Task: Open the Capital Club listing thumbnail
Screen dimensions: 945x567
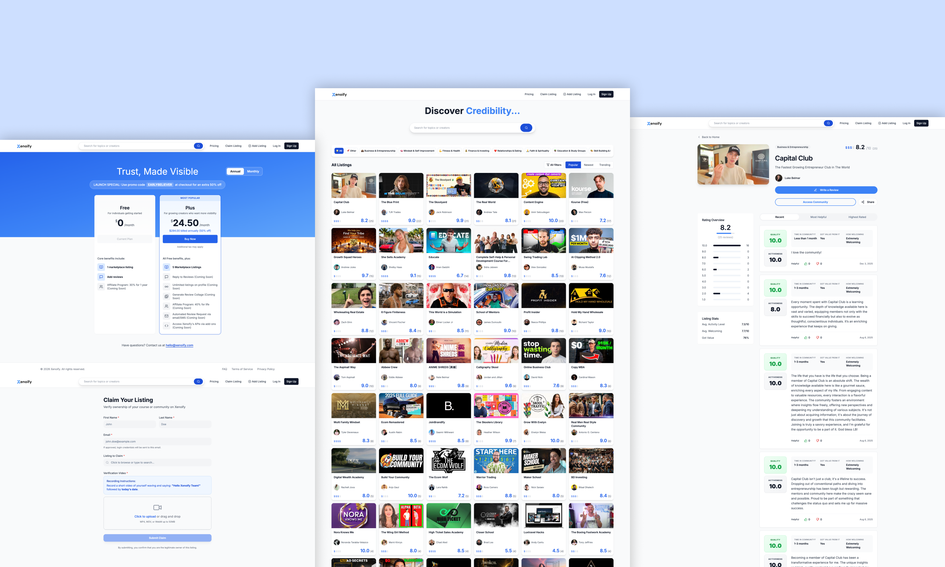Action: click(354, 185)
